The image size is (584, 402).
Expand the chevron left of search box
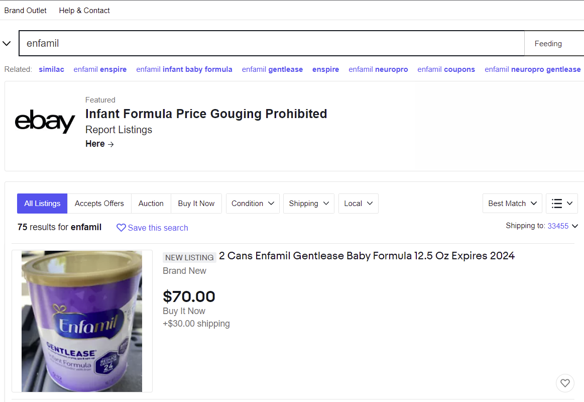click(7, 44)
